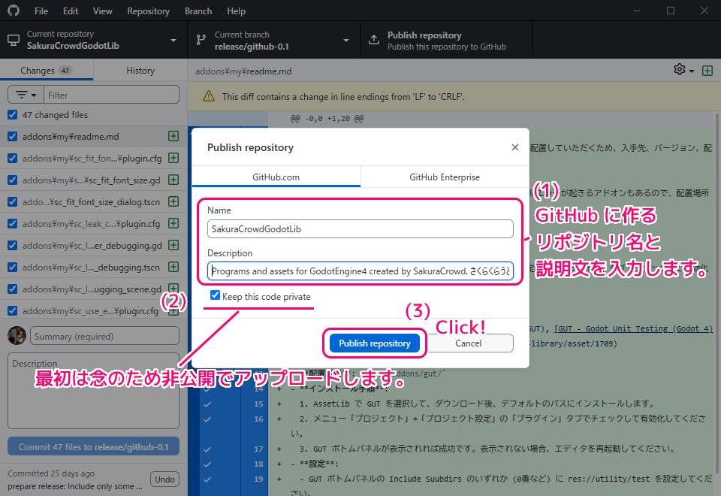Click the current repository computer icon

point(14,39)
